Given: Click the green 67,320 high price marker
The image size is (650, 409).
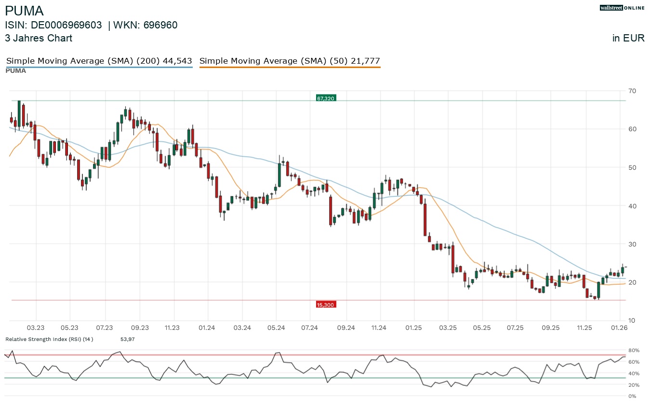Looking at the screenshot, I should pyautogui.click(x=325, y=98).
